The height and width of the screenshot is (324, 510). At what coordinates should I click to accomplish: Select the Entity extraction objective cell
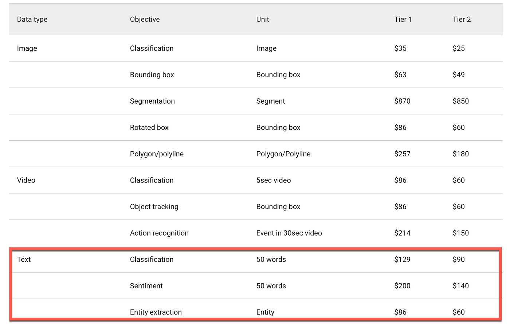click(156, 312)
